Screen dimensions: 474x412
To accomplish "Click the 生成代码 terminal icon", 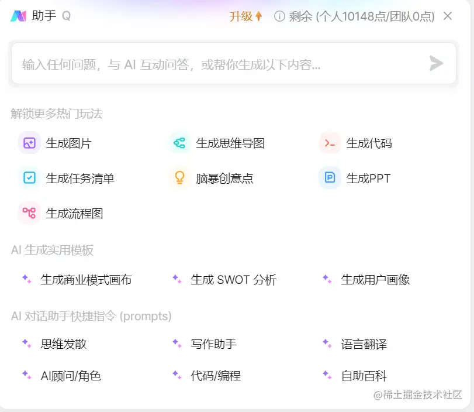I will pyautogui.click(x=330, y=143).
